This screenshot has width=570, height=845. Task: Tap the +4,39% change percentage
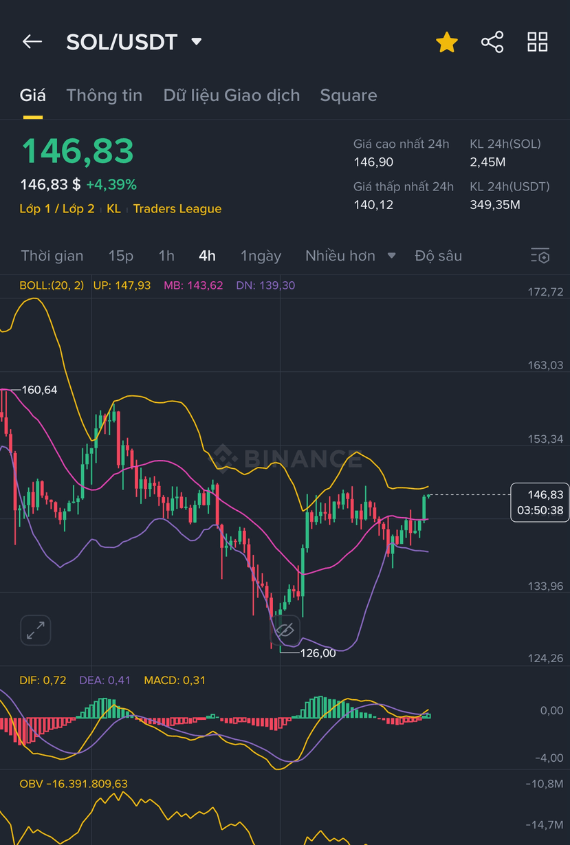(x=111, y=184)
